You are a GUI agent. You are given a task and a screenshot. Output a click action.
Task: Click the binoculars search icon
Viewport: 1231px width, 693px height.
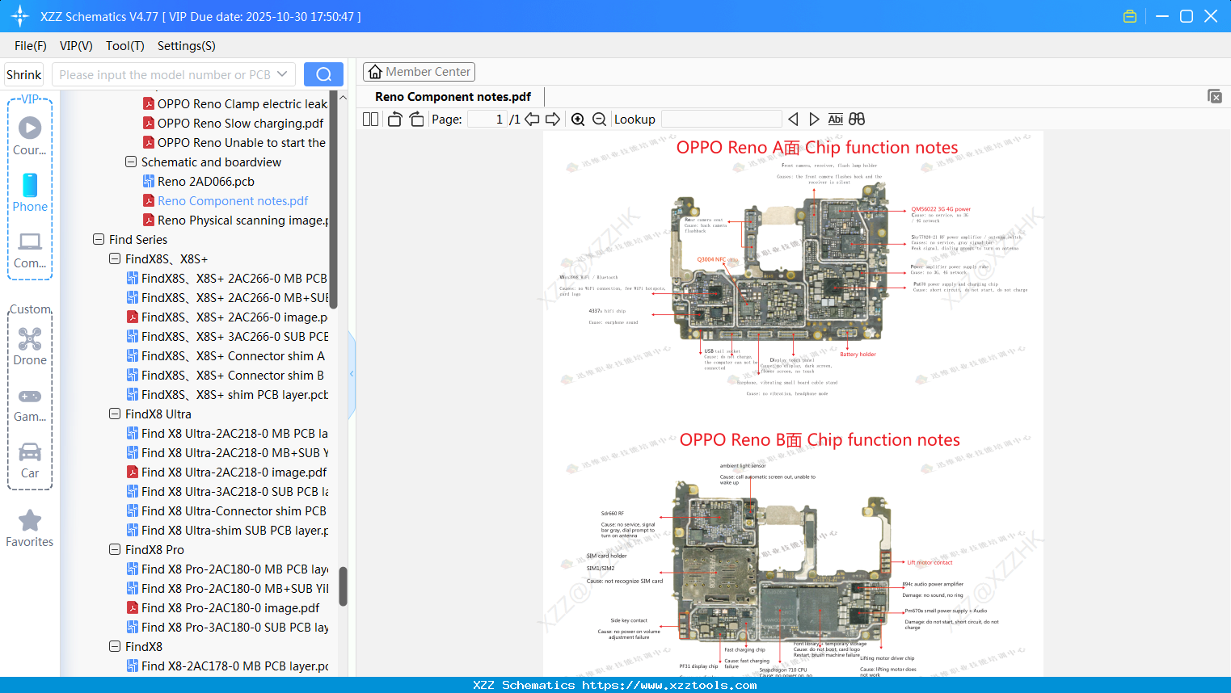(857, 119)
